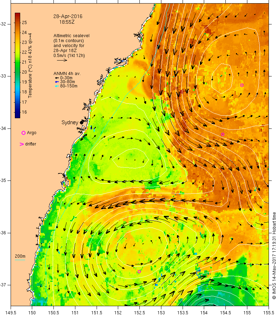Screen dimensions: 276x315
Task: Click the 153 longitude label
Action: [161, 313]
